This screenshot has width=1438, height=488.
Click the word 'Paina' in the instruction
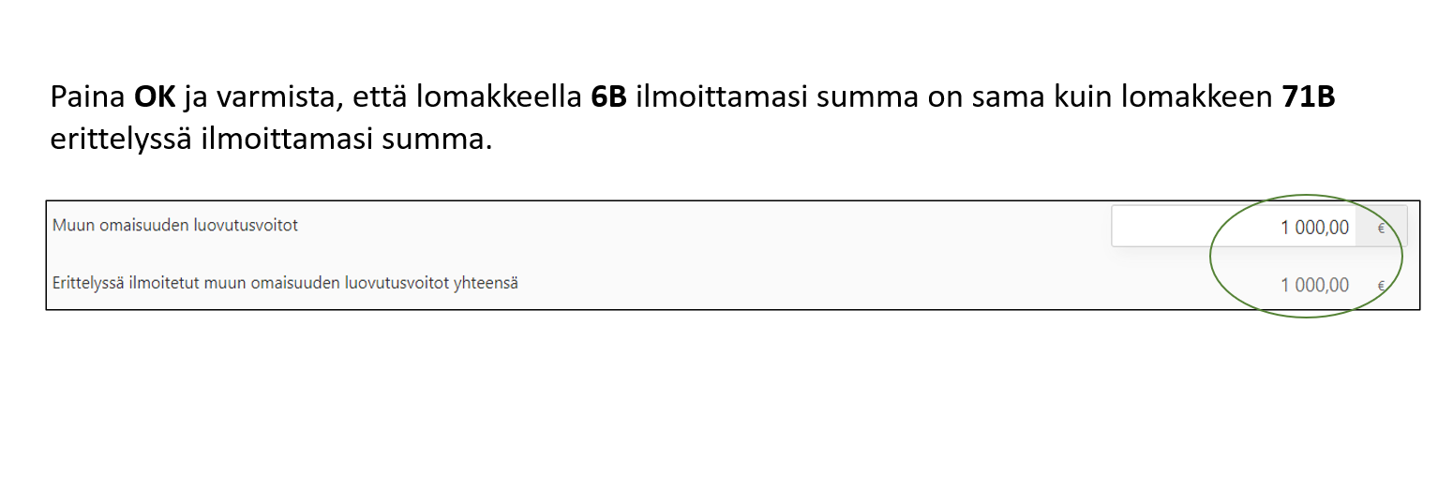(x=89, y=96)
